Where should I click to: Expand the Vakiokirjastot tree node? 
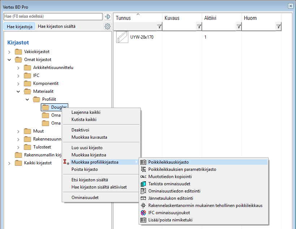click(9, 52)
